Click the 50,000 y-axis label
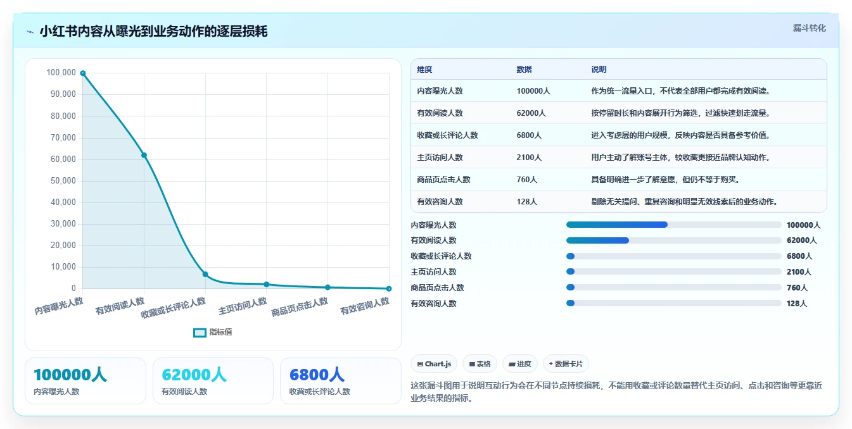 tap(63, 181)
